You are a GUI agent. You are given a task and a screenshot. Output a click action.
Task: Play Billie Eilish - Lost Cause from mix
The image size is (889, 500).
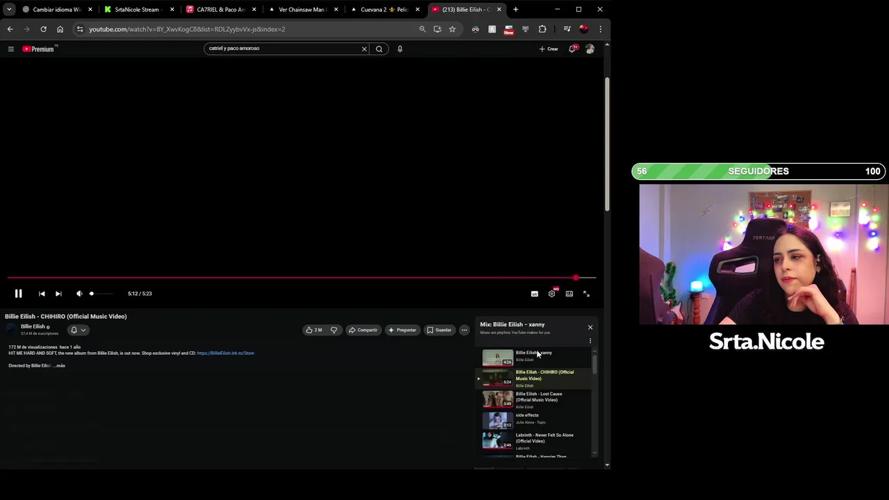535,399
